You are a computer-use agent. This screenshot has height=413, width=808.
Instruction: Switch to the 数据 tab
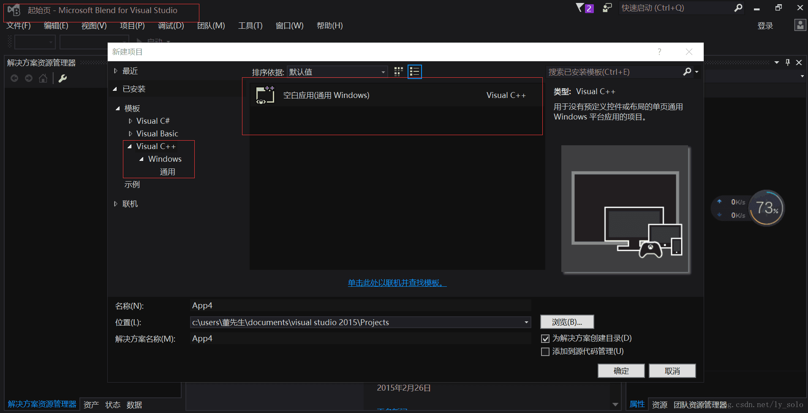tap(134, 405)
